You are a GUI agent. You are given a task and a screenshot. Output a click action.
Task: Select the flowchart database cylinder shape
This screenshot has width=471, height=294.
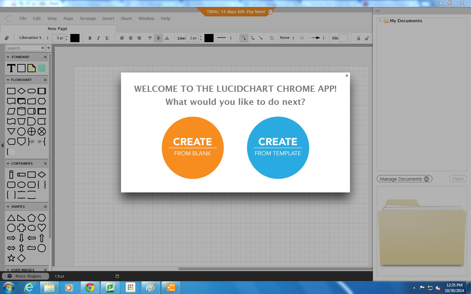21,111
